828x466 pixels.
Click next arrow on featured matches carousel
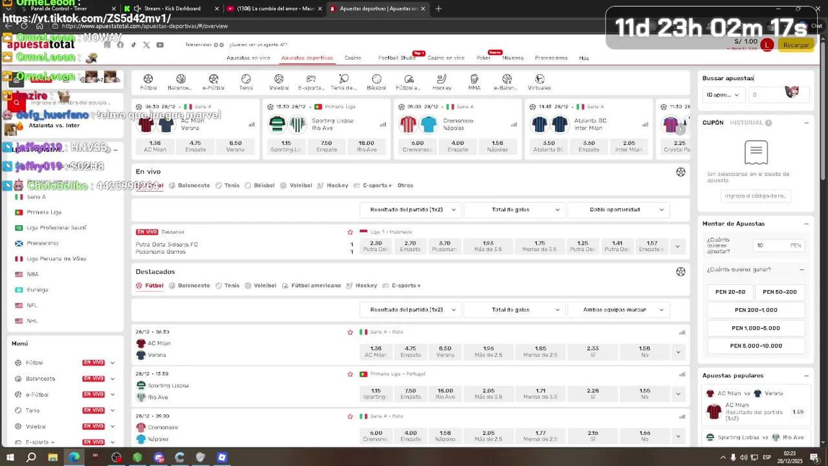(681, 129)
